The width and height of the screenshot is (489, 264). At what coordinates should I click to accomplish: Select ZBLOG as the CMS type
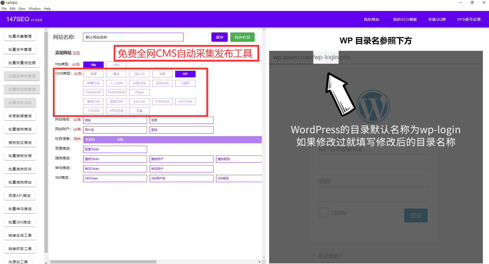139,74
